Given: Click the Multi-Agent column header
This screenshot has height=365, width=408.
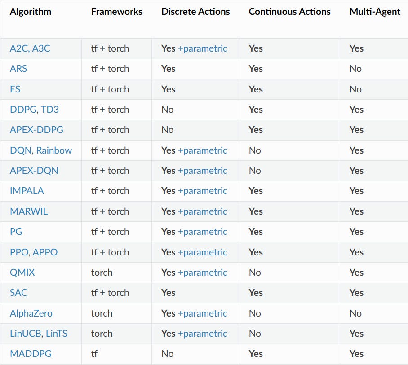Looking at the screenshot, I should tap(375, 12).
